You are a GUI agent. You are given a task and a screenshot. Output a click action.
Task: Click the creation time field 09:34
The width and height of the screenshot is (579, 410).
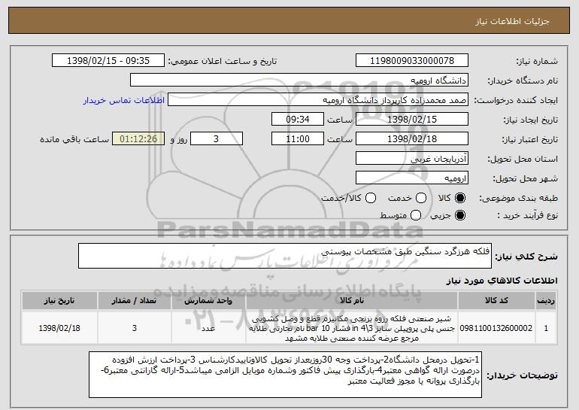pos(298,120)
